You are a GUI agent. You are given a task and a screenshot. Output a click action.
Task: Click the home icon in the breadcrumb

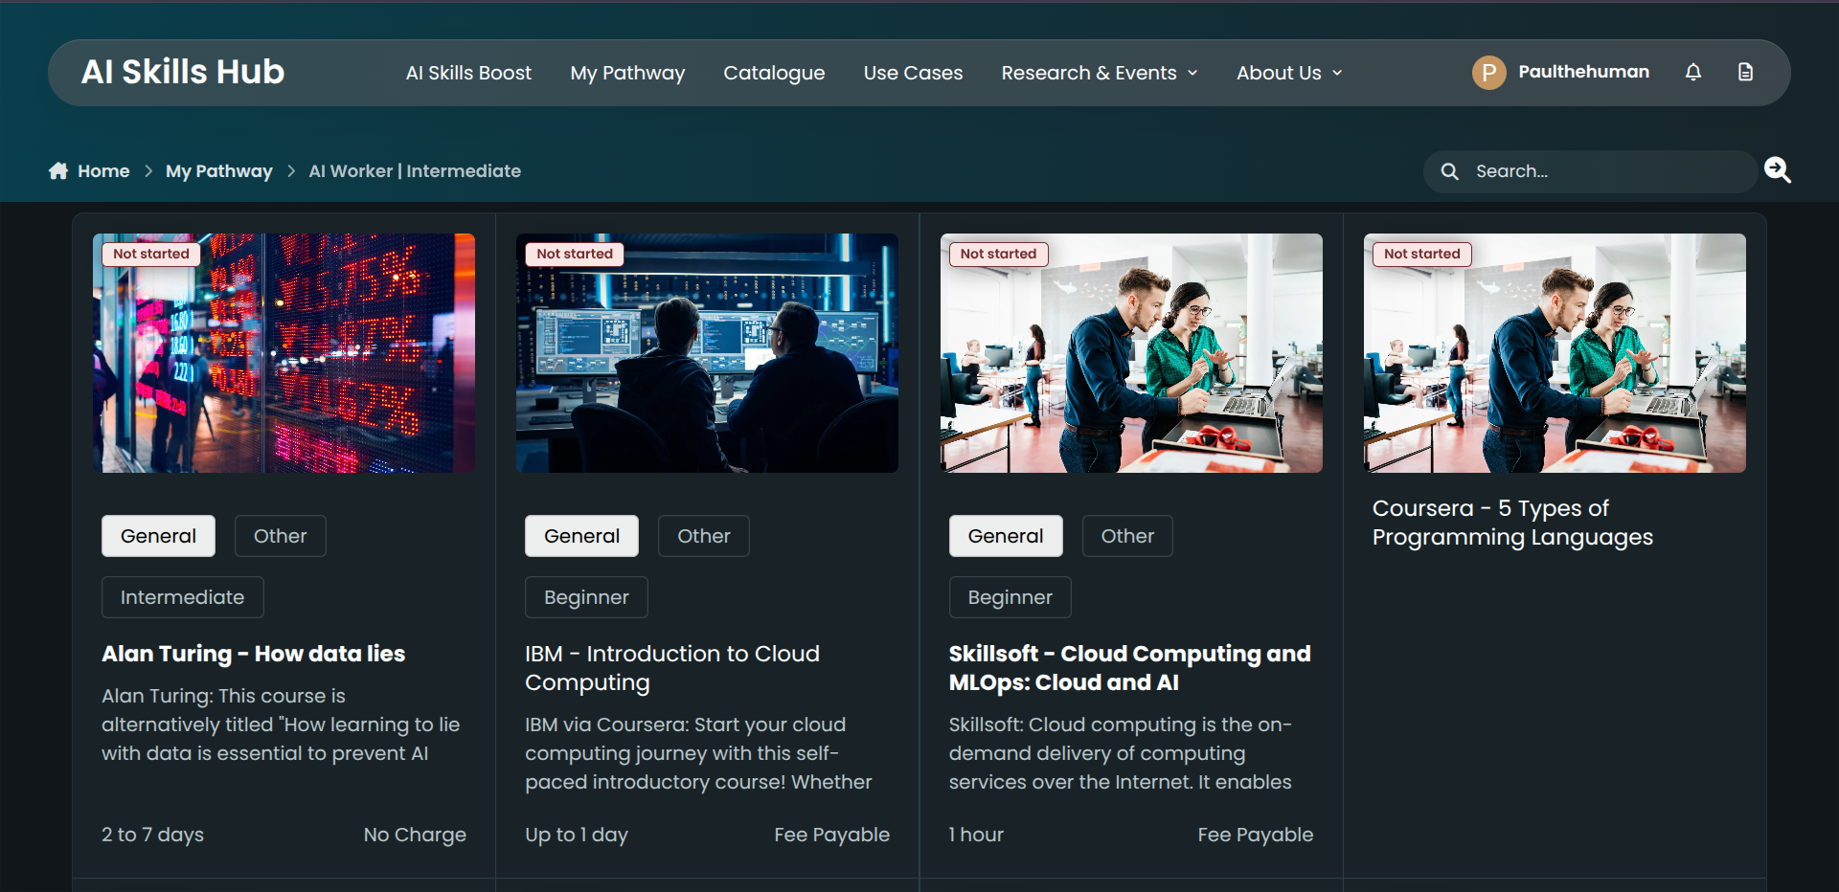tap(58, 170)
